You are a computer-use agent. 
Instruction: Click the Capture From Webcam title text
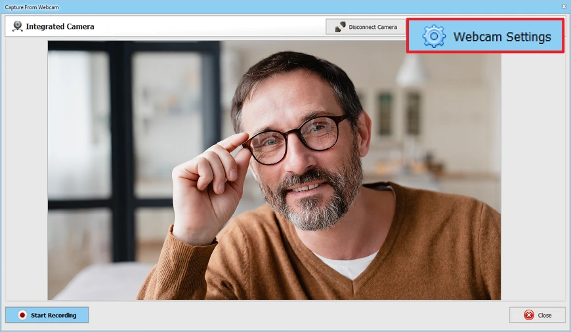coord(32,7)
